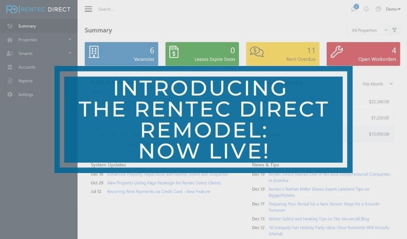
Task: Open the Demo user dropdown
Action: coord(393,9)
